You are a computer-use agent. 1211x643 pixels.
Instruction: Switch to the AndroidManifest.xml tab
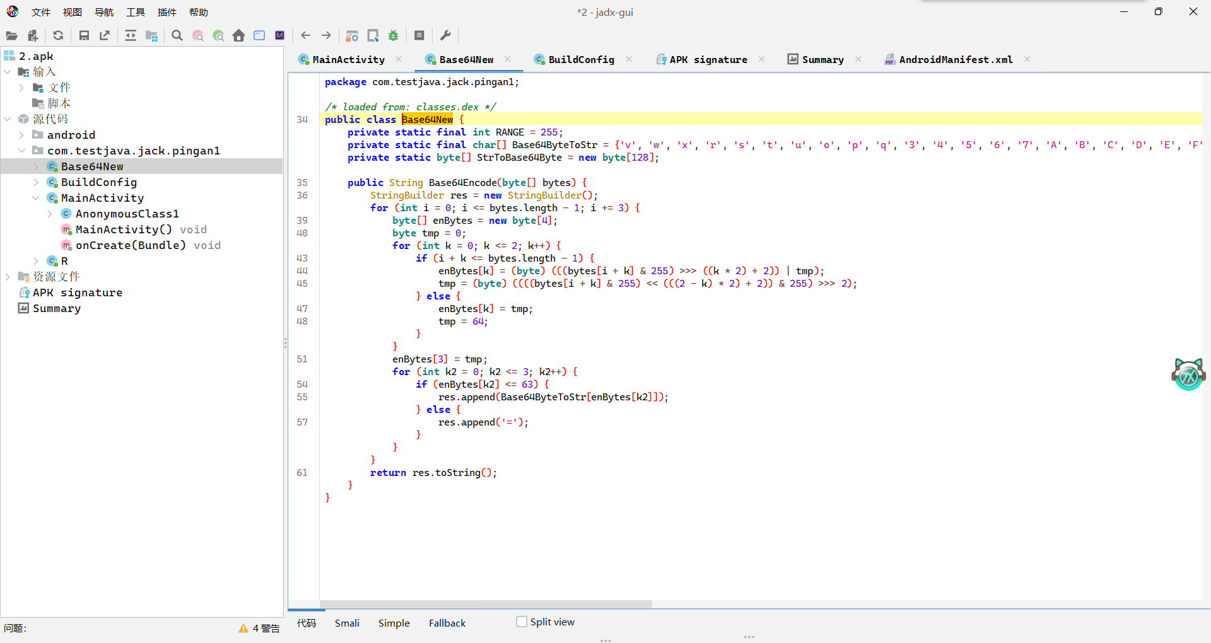tap(955, 59)
